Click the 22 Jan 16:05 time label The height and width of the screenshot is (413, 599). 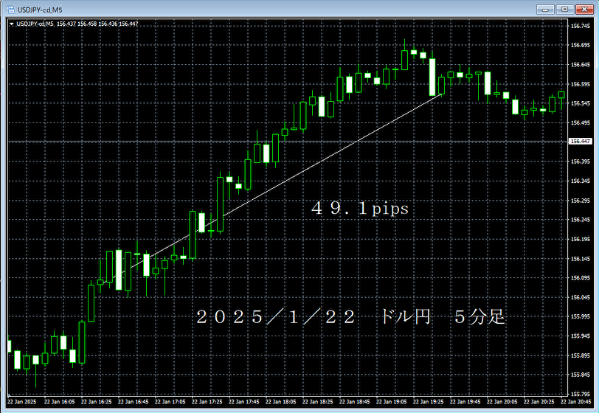click(59, 401)
